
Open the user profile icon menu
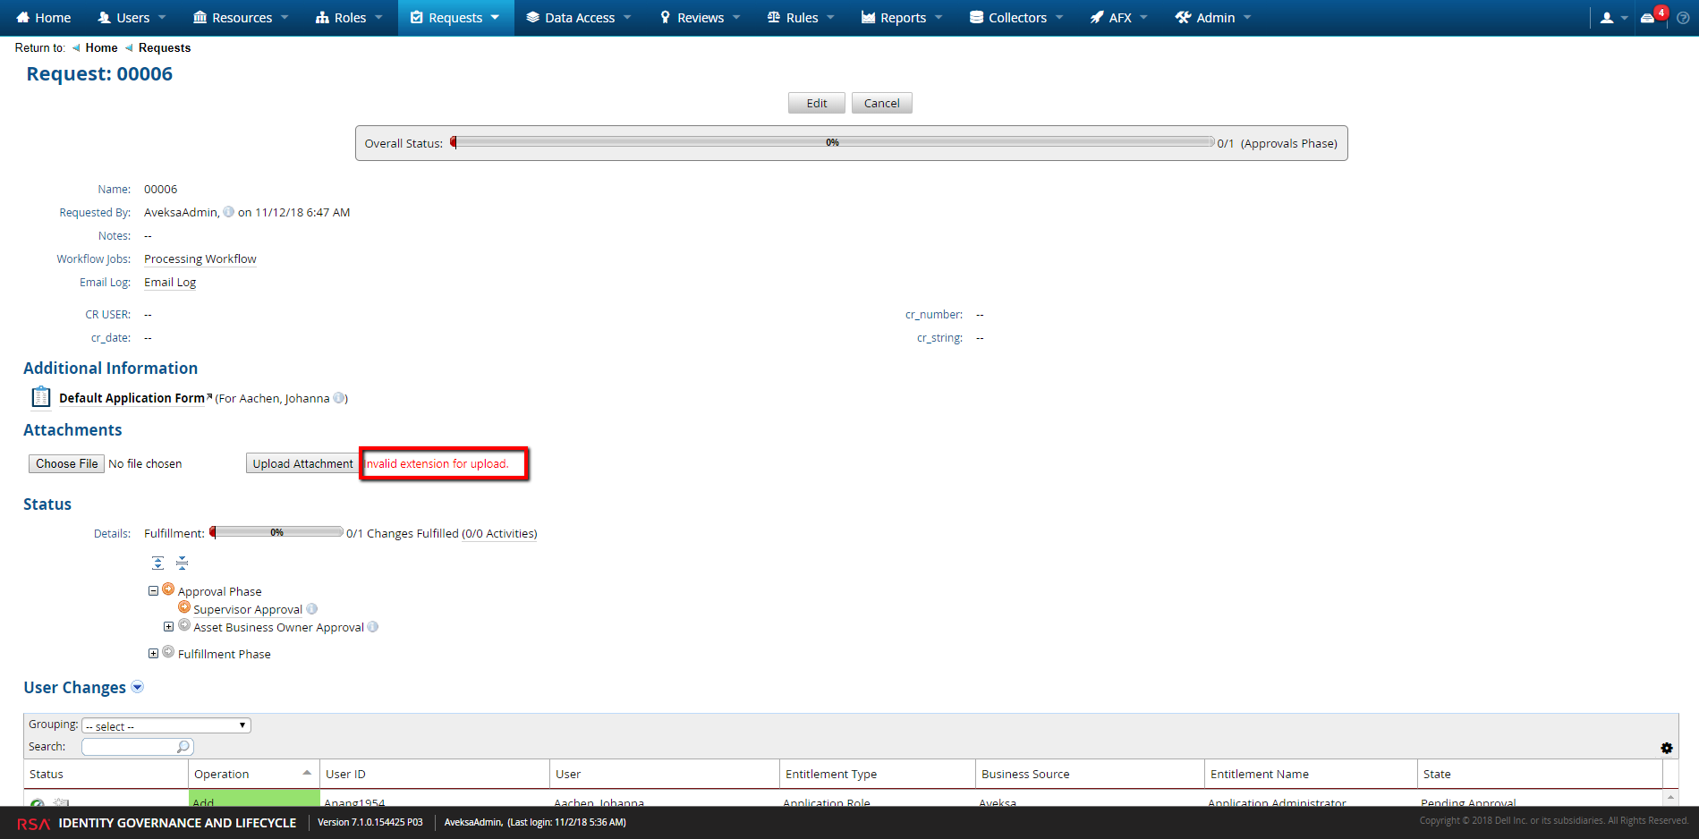1610,17
